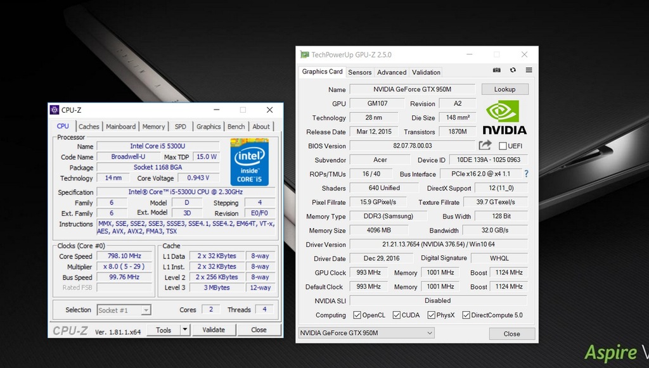This screenshot has width=649, height=368.
Task: Click the Validate button in CPU-Z
Action: pos(214,329)
